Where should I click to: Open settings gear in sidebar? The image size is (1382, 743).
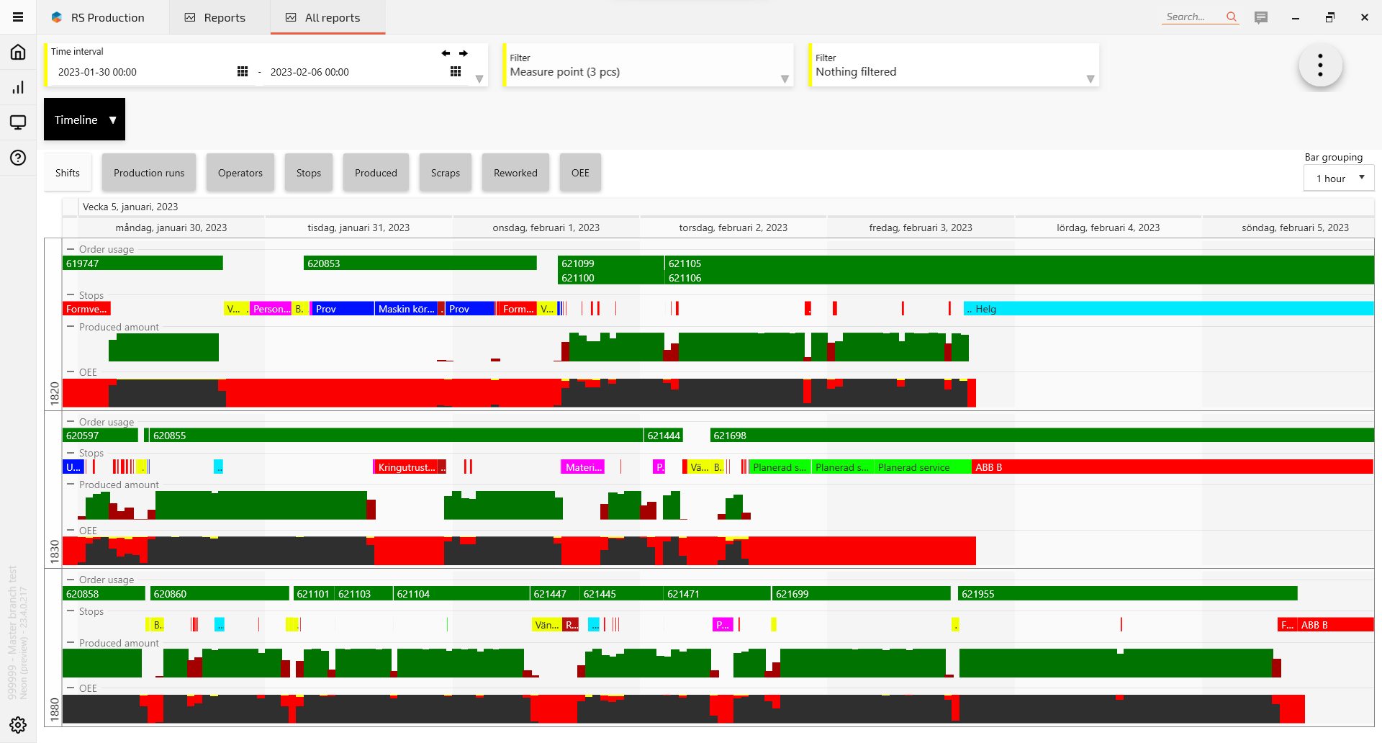coord(18,724)
